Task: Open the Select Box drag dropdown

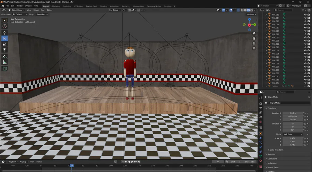Action: [42, 14]
